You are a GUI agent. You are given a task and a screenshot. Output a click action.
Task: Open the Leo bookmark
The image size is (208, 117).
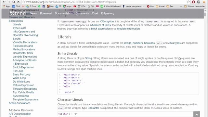pyautogui.click(x=50, y=6)
